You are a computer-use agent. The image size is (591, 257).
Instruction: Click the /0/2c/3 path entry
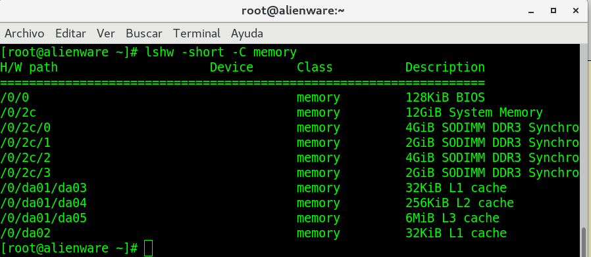coord(25,173)
